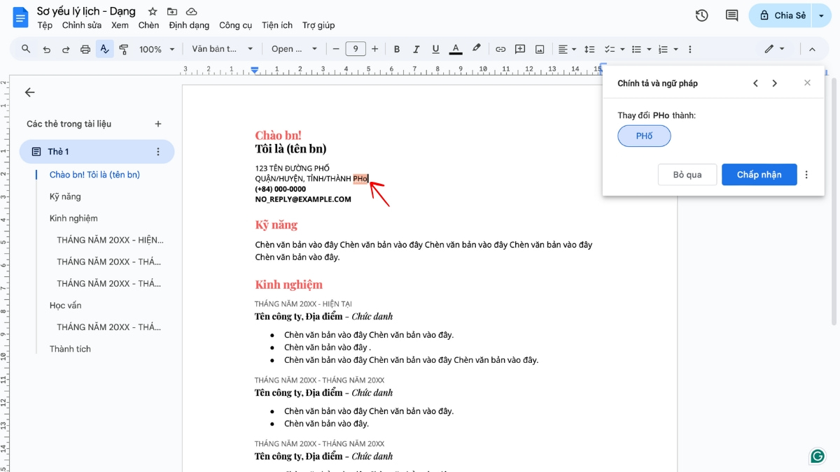Open the bulleted list dropdown
The image size is (840, 472).
640,49
